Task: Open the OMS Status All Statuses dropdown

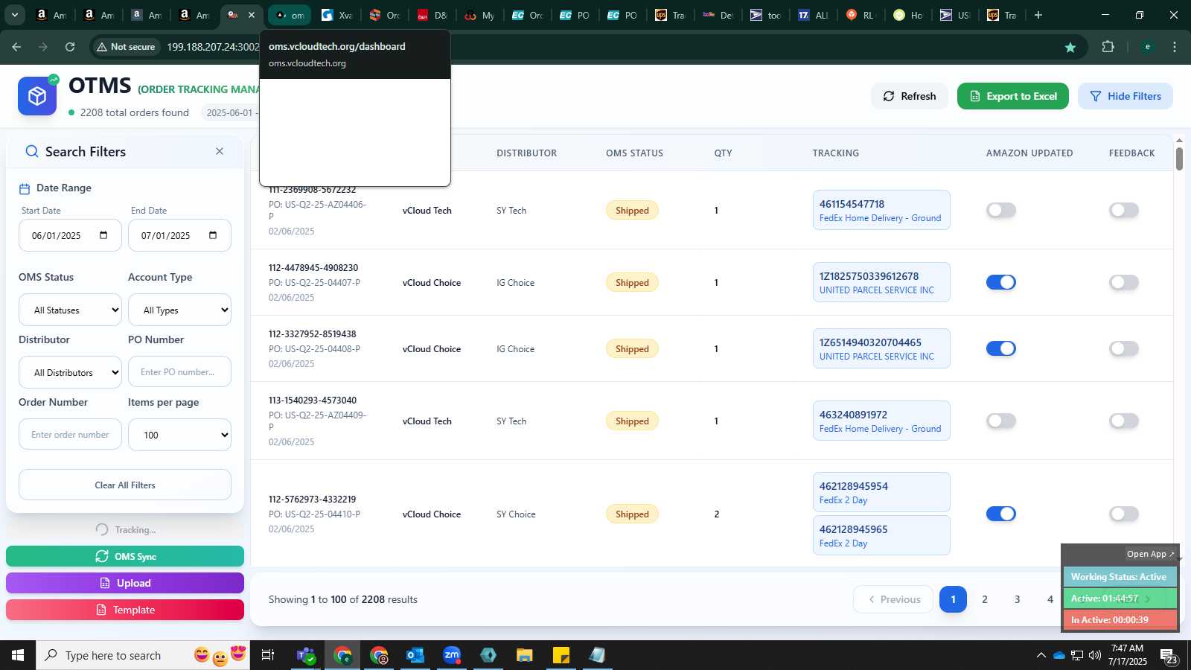Action: (x=70, y=310)
